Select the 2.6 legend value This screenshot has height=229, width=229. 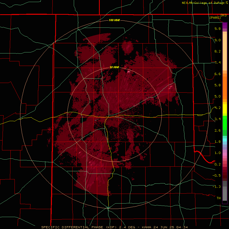click(218, 131)
